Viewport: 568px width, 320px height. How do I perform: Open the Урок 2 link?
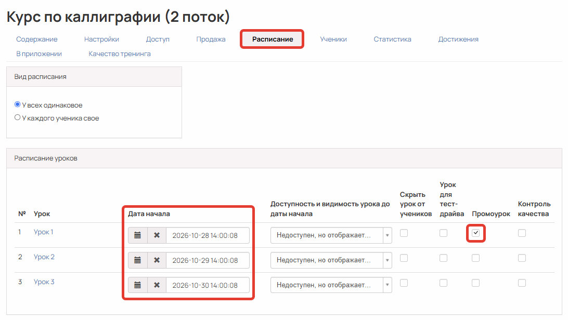(x=44, y=257)
